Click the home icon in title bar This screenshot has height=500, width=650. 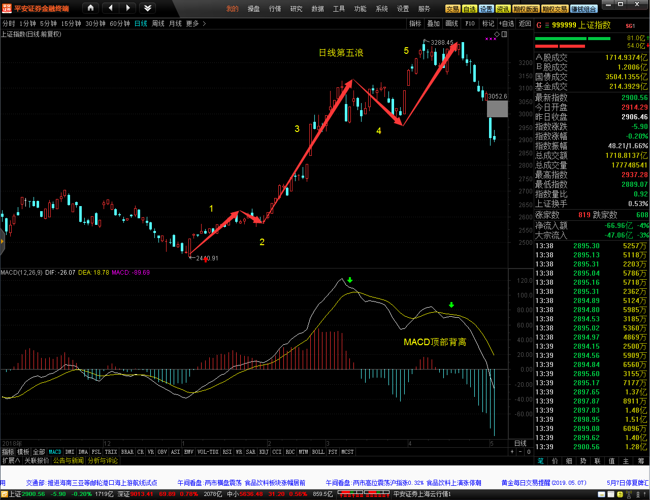pos(90,8)
